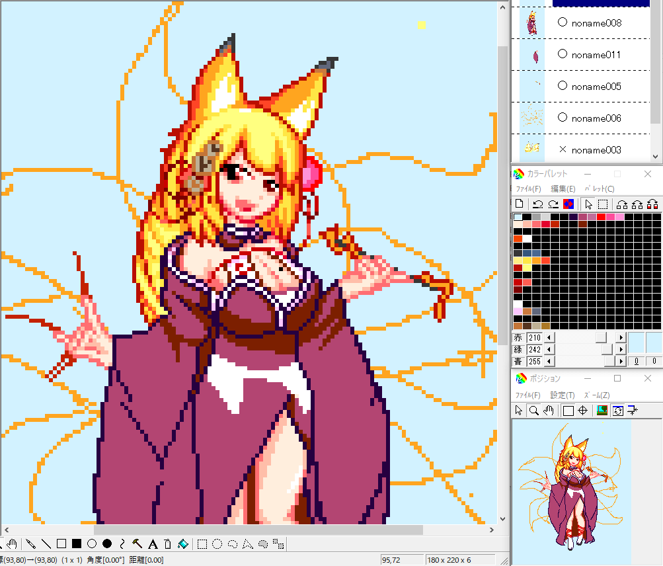The image size is (663, 566).
Task: Click the green slider thumb
Action: pyautogui.click(x=607, y=349)
